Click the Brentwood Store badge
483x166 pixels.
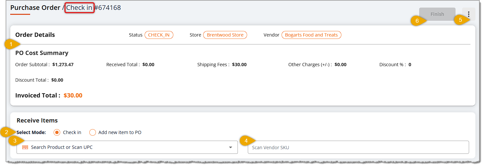coord(225,35)
